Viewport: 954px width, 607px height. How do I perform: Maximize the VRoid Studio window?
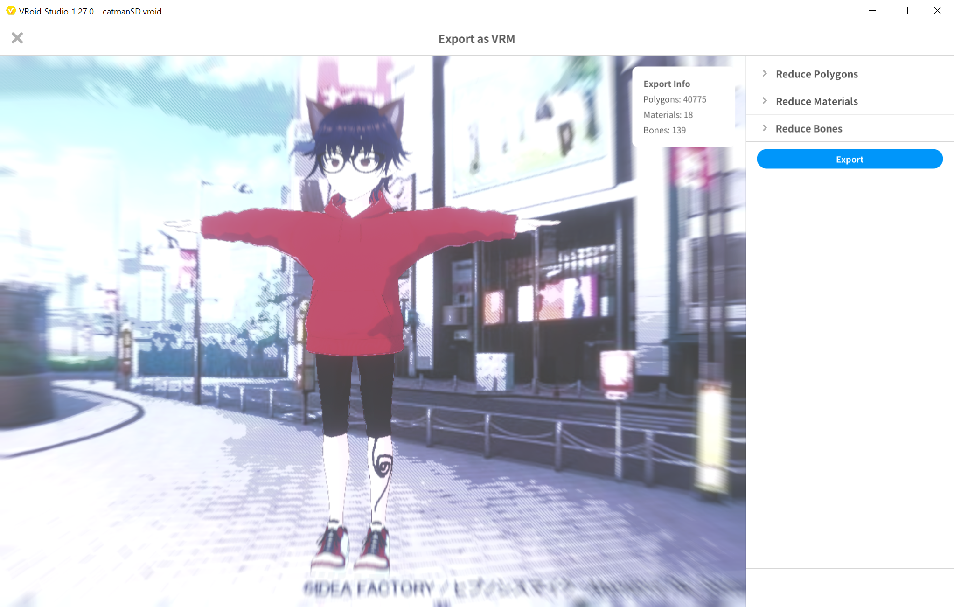[904, 11]
